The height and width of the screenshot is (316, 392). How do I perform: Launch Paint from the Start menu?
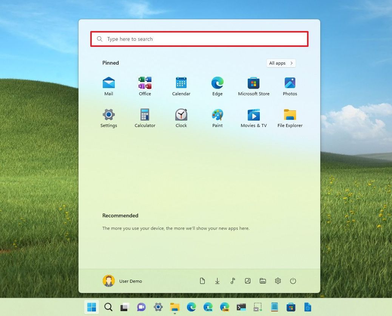point(218,117)
